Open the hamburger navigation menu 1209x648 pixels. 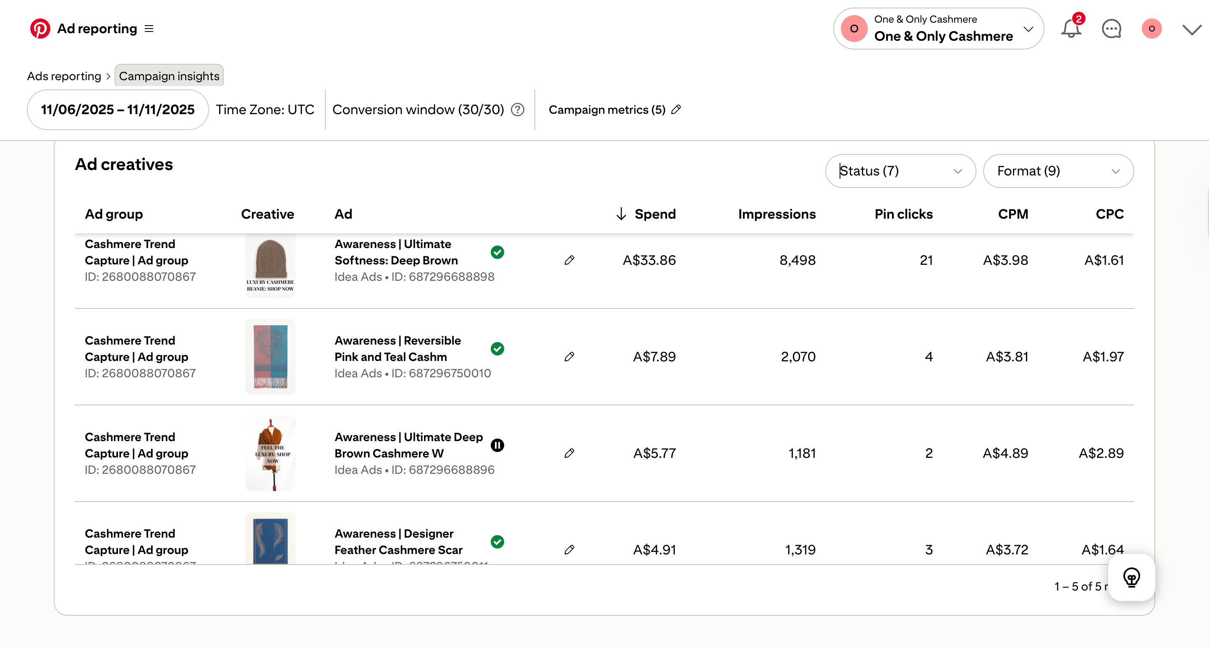(x=148, y=28)
